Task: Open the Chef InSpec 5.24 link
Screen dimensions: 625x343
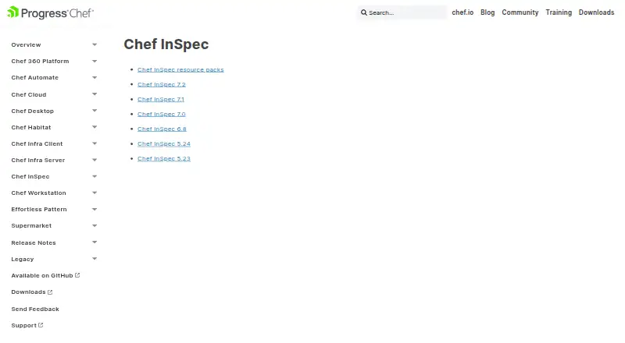Action: (164, 143)
